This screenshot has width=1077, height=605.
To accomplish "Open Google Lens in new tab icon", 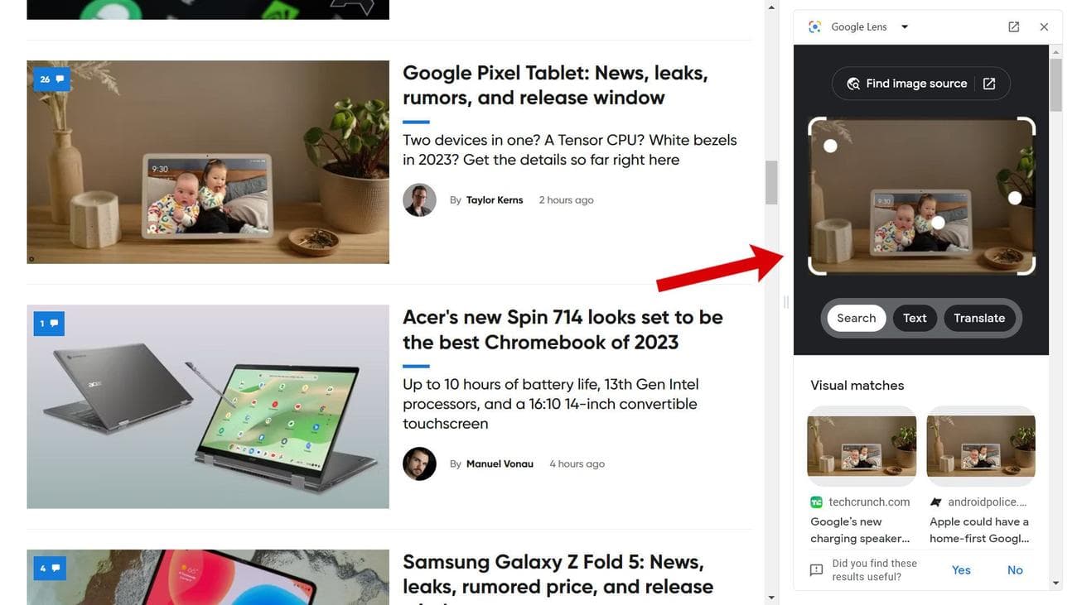I will point(1013,26).
